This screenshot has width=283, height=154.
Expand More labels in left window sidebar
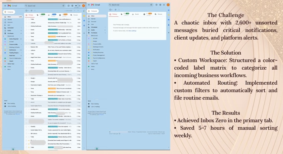click(9, 70)
